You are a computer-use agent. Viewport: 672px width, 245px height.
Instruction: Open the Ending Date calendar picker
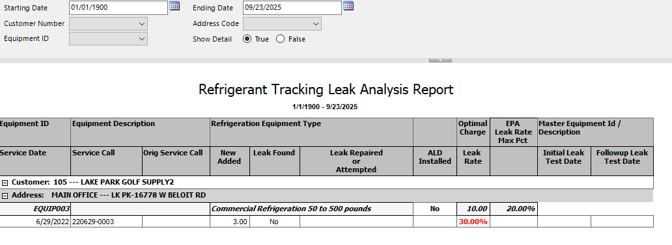[x=348, y=6]
